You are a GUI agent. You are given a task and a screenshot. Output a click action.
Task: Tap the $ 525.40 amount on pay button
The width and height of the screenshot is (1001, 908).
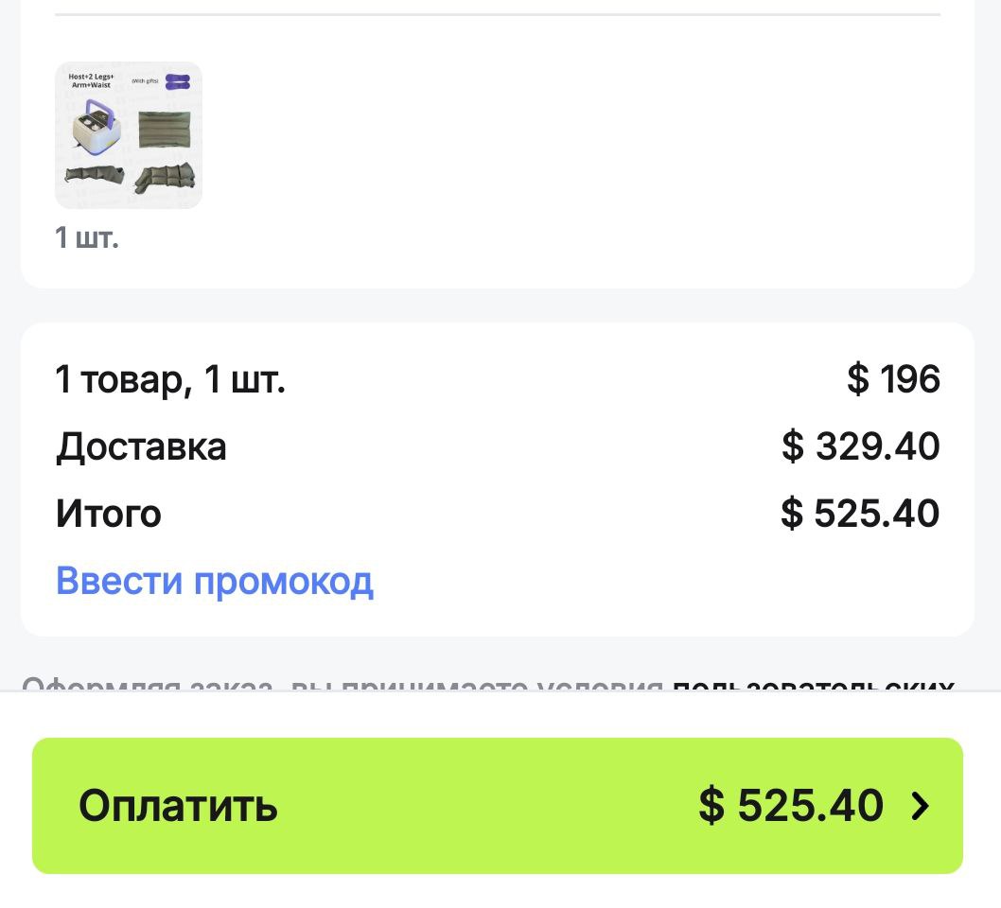pyautogui.click(x=791, y=805)
